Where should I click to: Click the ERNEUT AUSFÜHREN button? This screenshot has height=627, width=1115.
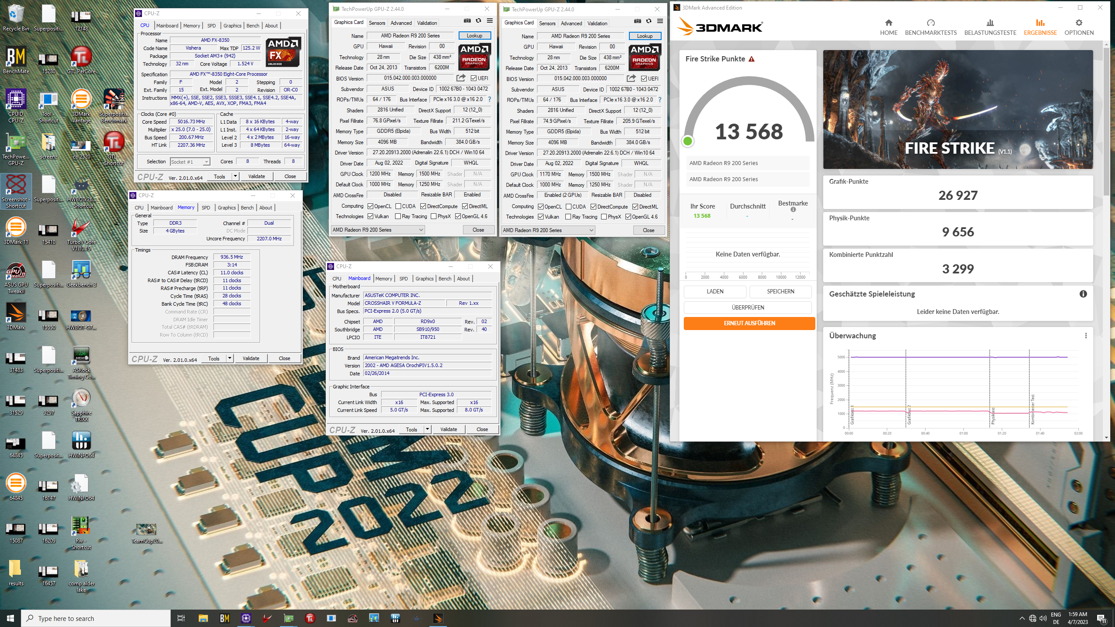click(749, 323)
